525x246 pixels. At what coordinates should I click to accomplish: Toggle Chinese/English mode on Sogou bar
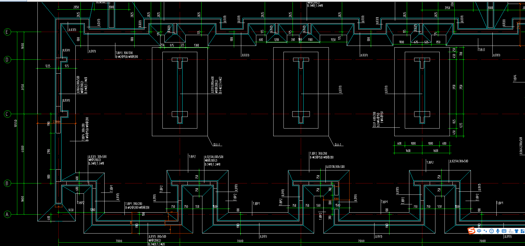[479, 231]
